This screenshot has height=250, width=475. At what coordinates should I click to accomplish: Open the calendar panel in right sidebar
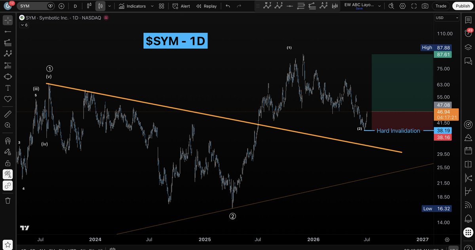pos(468,151)
